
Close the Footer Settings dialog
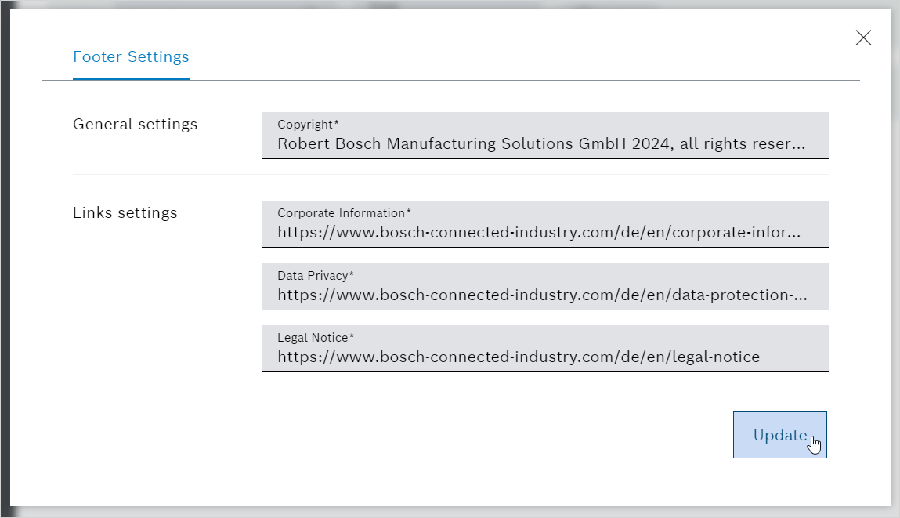[863, 38]
